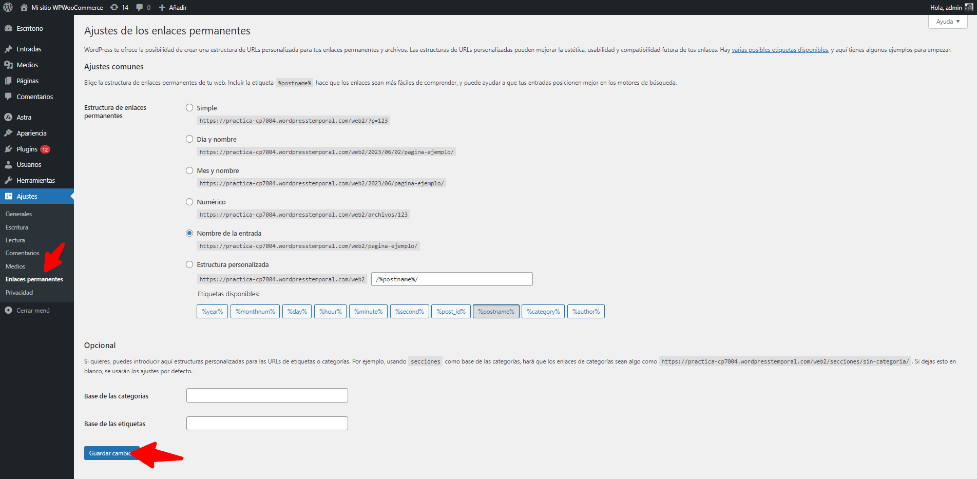Click the WordPress logo icon

[8, 7]
